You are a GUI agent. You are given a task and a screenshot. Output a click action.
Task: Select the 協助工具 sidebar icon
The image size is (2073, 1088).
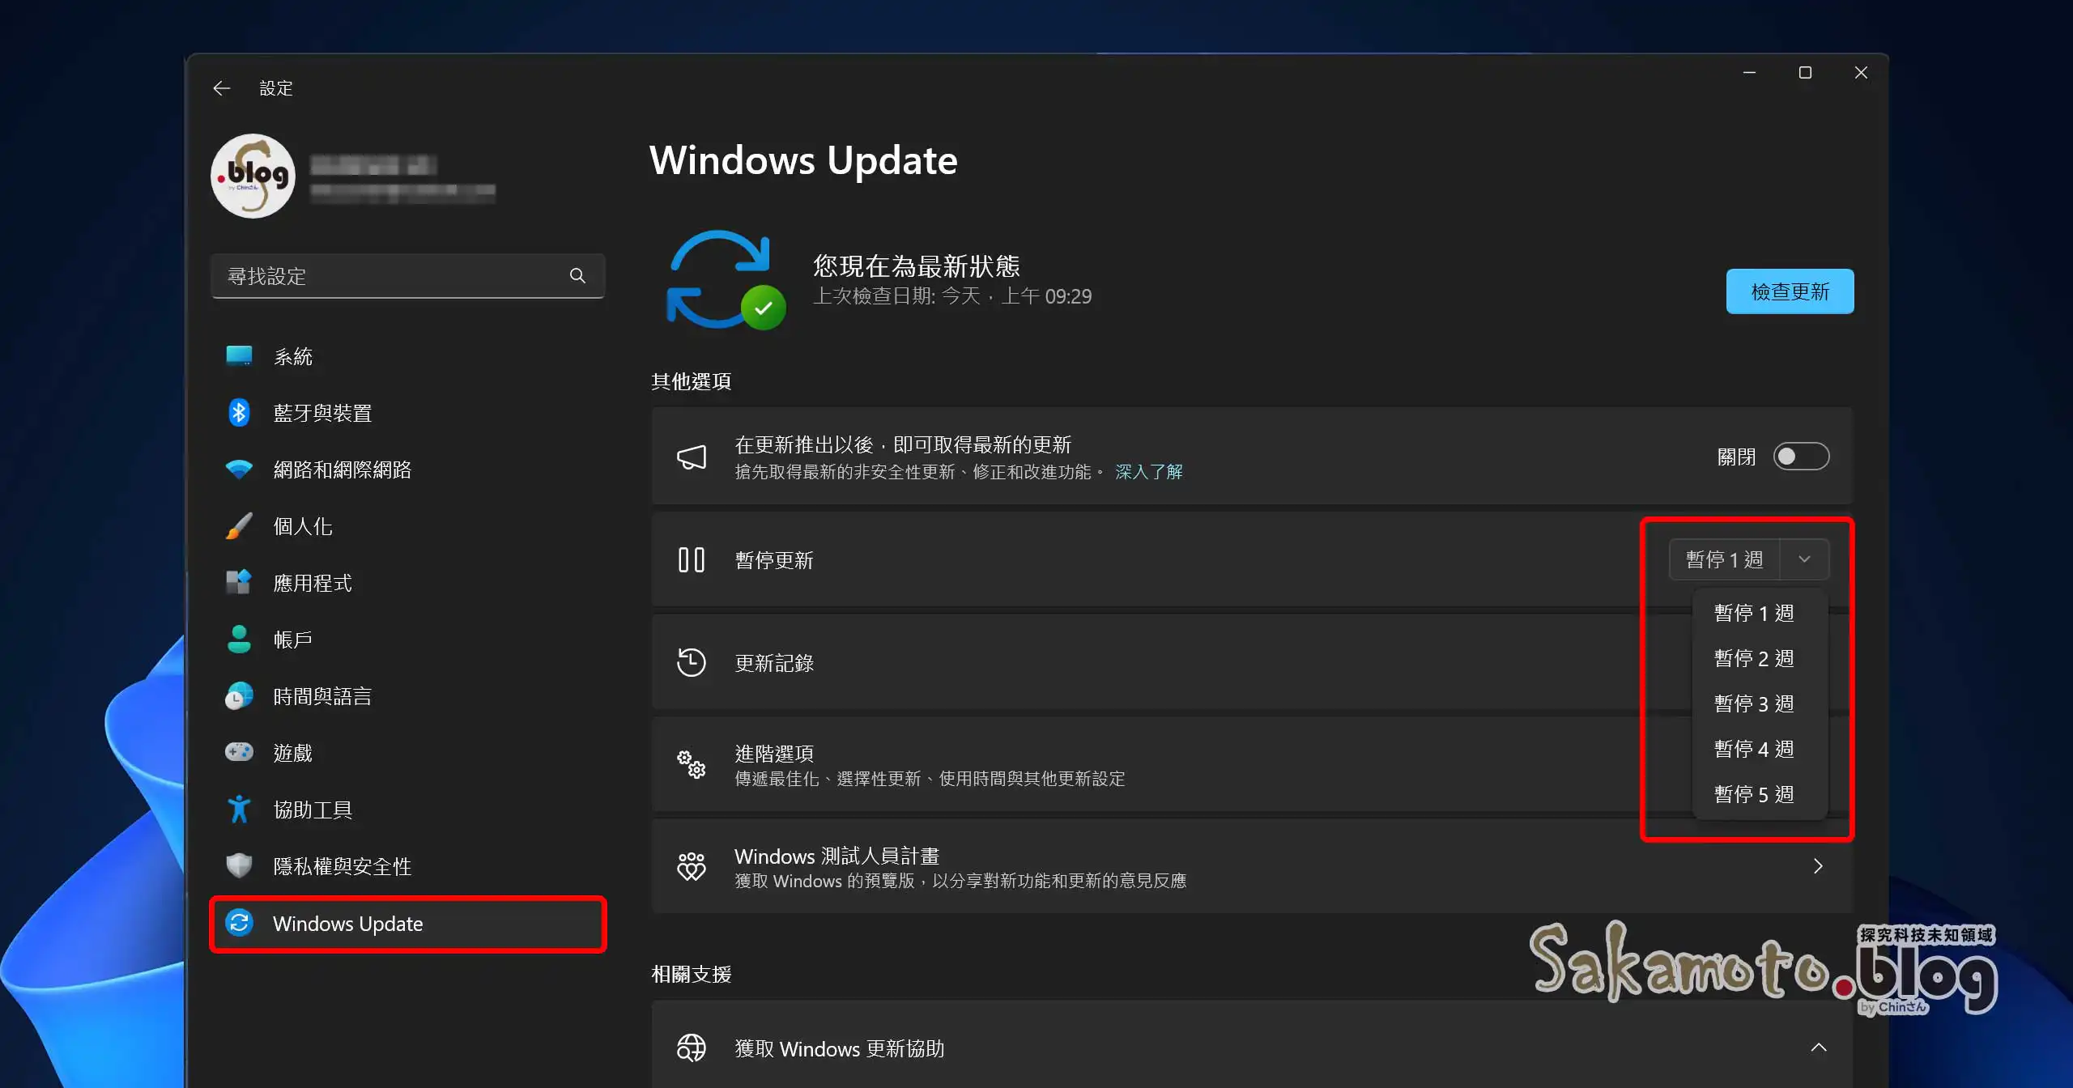[239, 809]
